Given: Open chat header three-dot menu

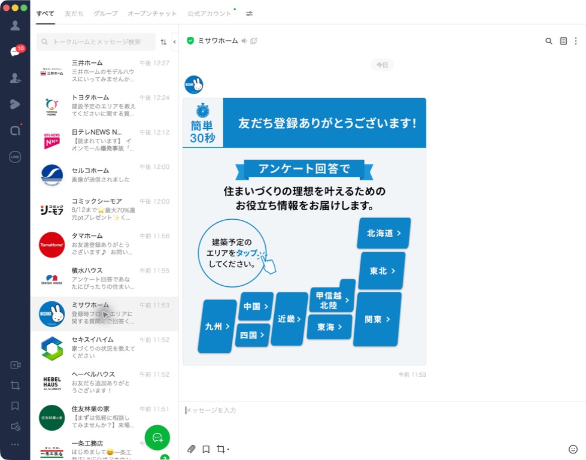Looking at the screenshot, I should (576, 41).
